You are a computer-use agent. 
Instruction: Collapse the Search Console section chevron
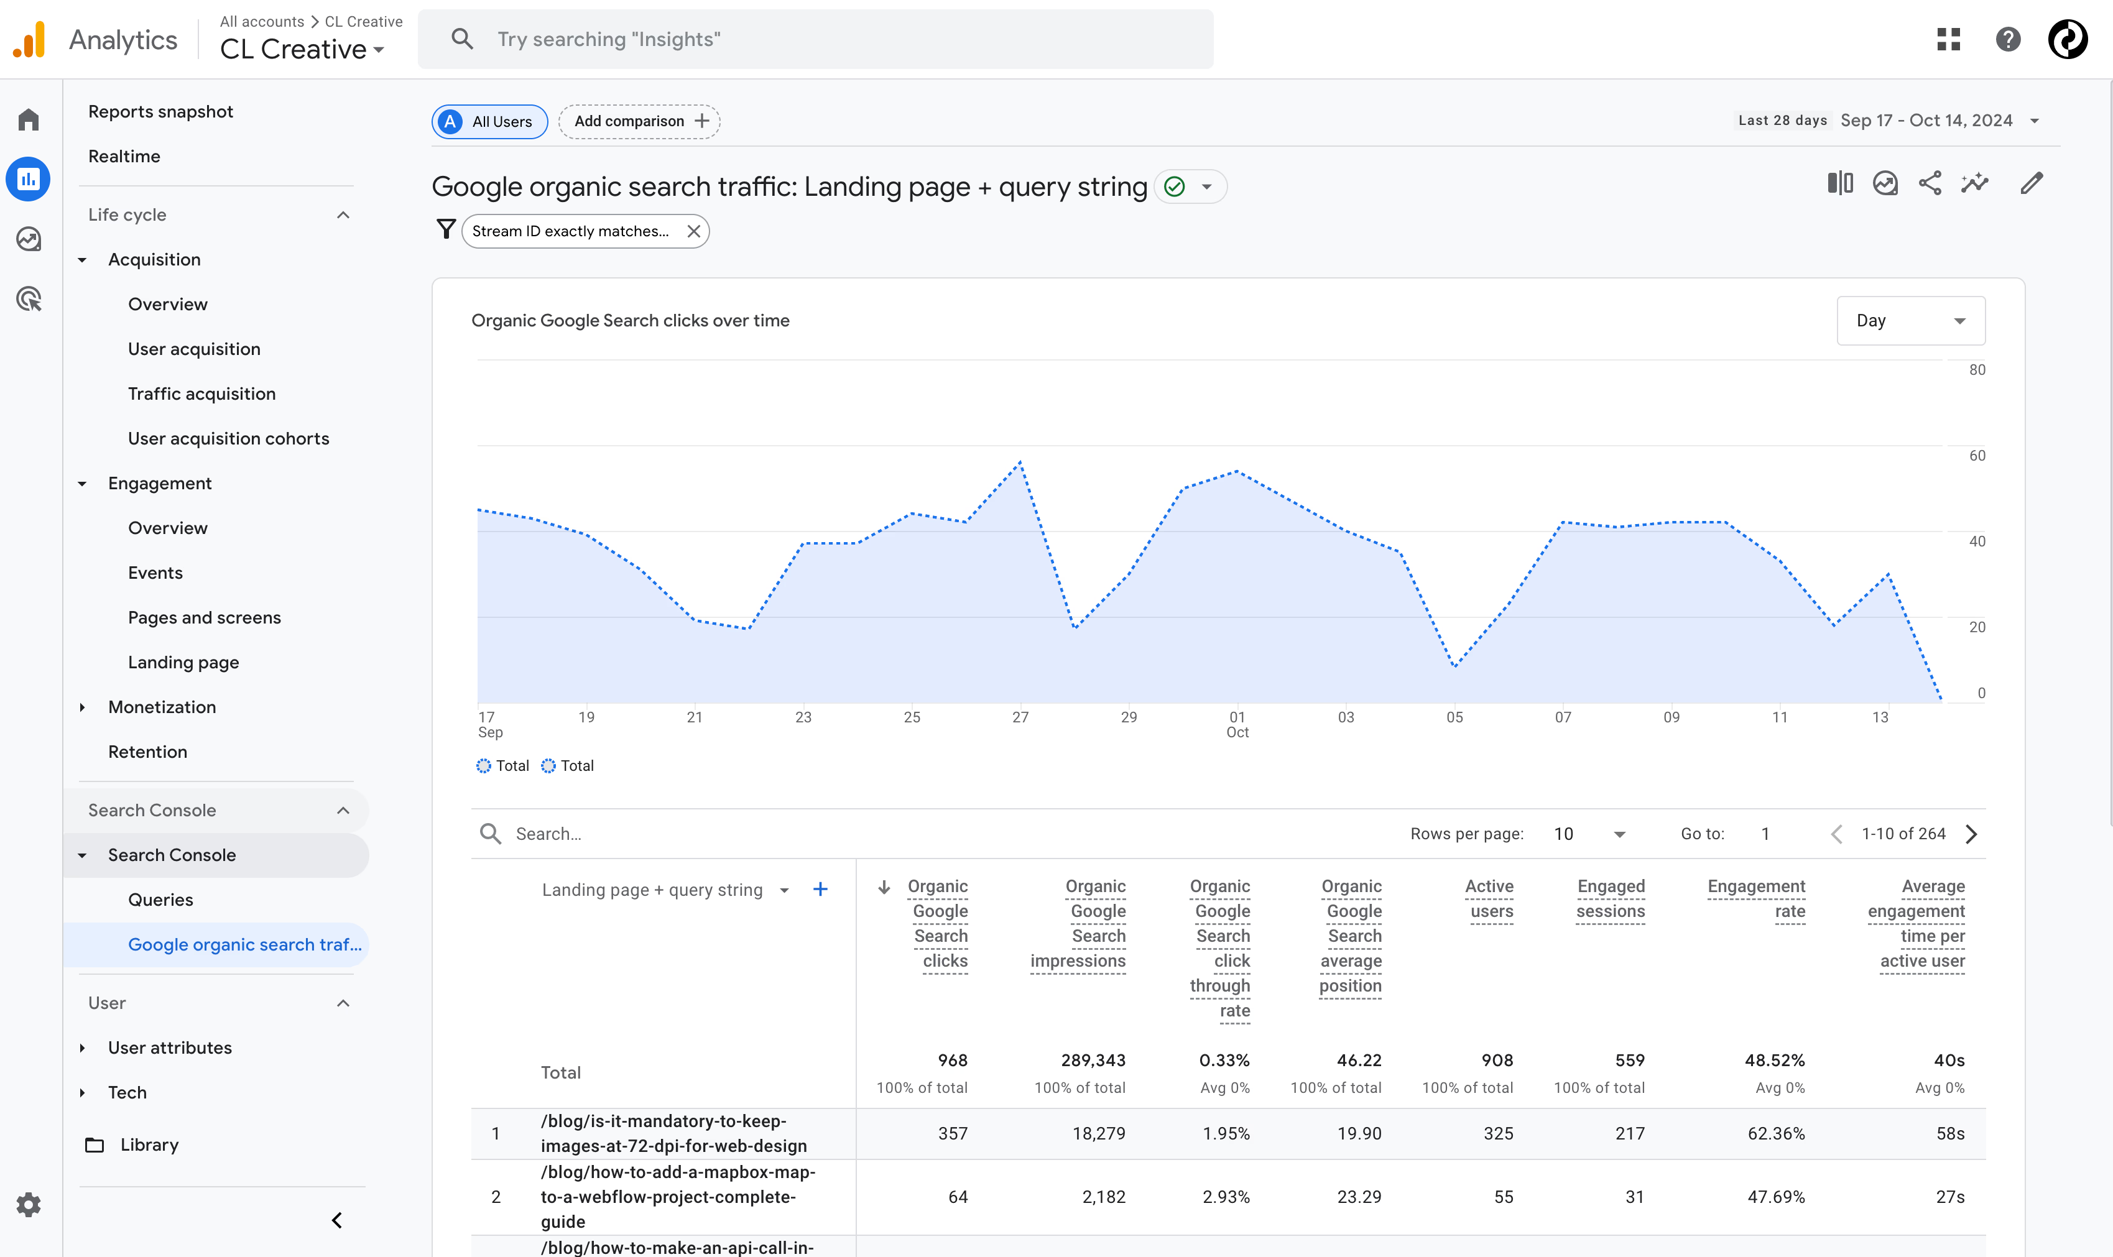coord(343,811)
